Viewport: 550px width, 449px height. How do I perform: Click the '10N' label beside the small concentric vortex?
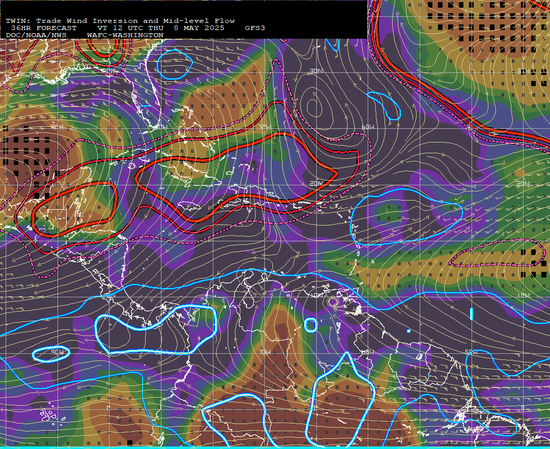(317, 295)
